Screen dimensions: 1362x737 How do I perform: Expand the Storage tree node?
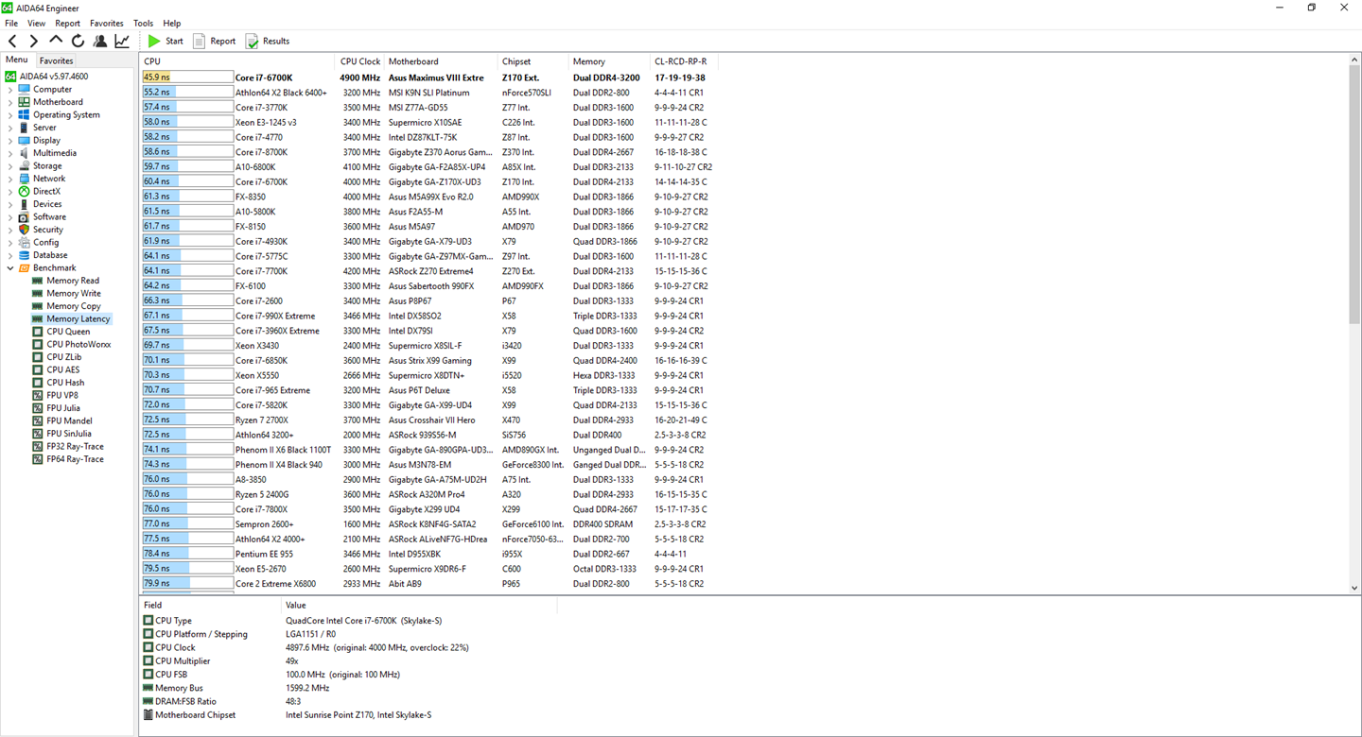pos(10,166)
